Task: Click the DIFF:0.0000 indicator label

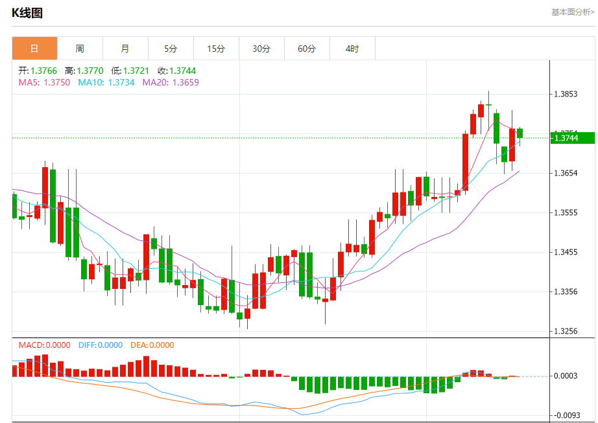Action: (x=101, y=345)
